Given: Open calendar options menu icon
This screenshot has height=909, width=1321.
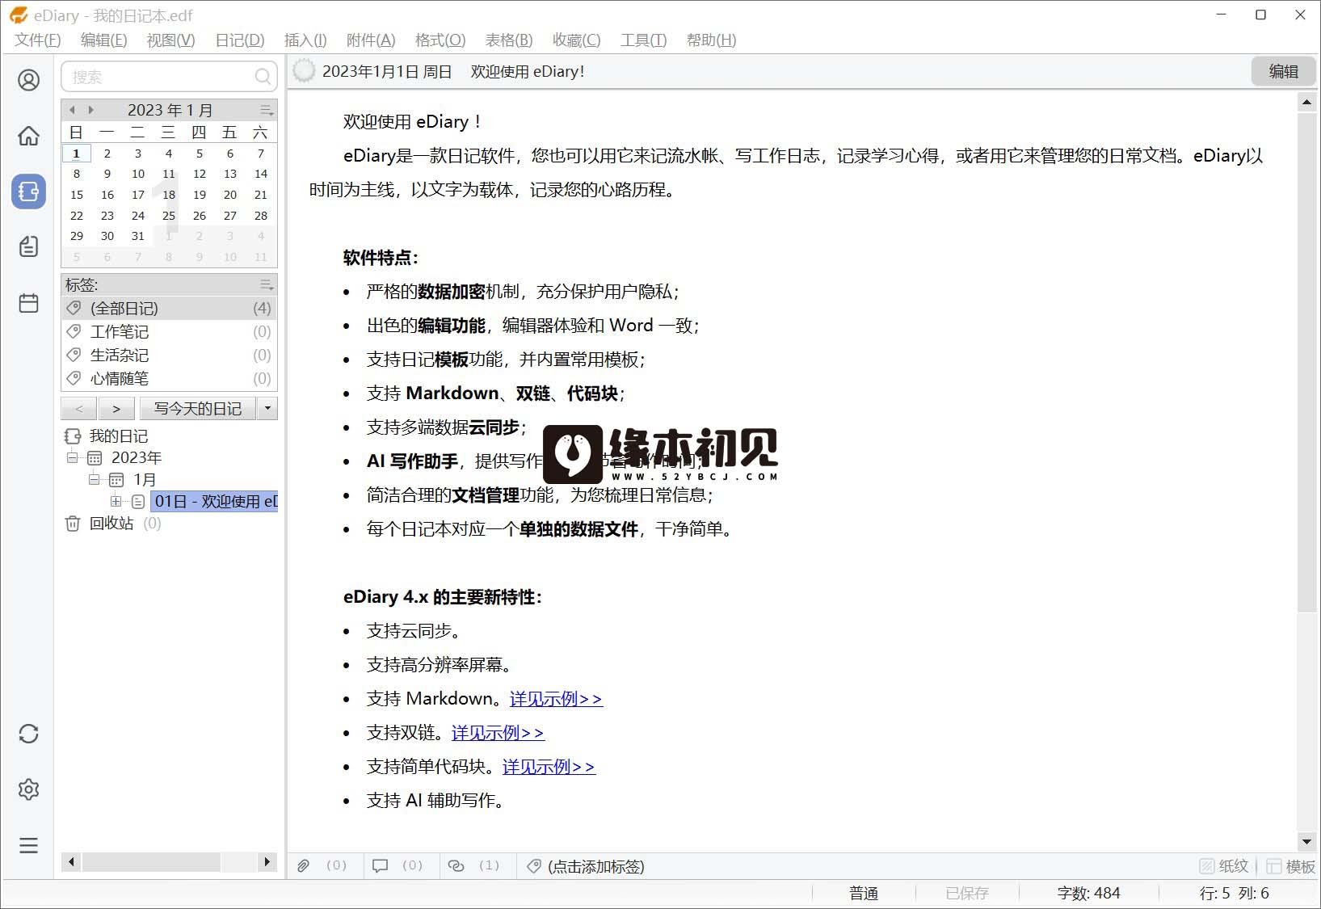Looking at the screenshot, I should point(267,110).
